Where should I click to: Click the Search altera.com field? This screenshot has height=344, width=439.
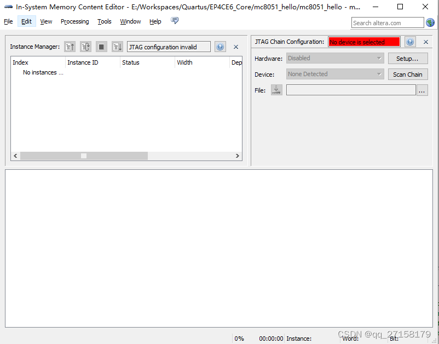[x=388, y=22]
